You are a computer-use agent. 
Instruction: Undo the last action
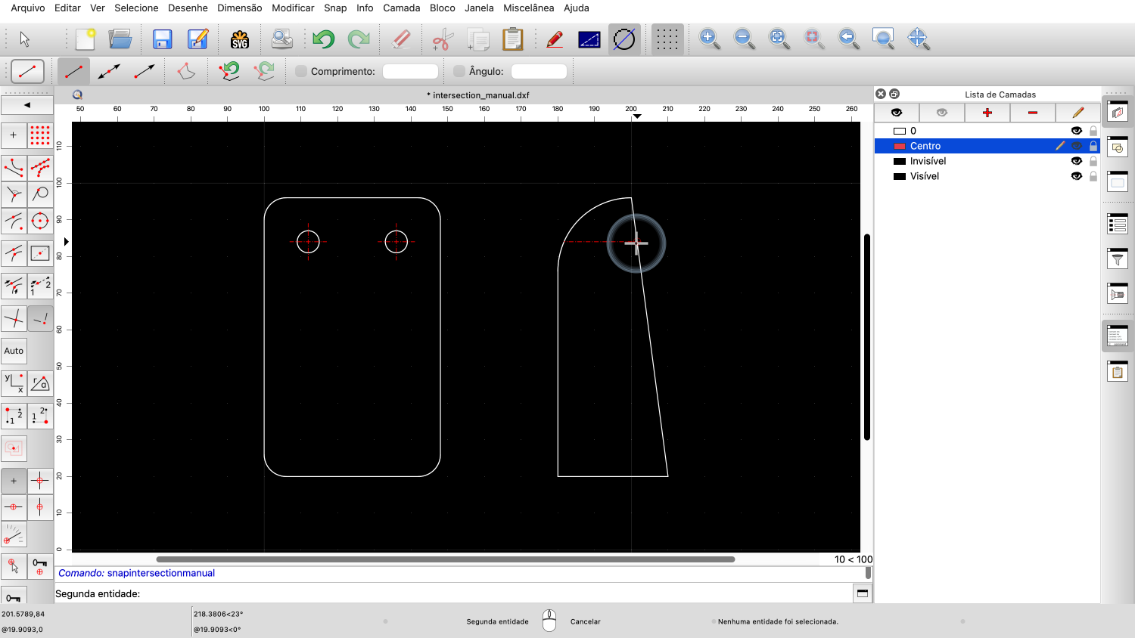pos(324,39)
